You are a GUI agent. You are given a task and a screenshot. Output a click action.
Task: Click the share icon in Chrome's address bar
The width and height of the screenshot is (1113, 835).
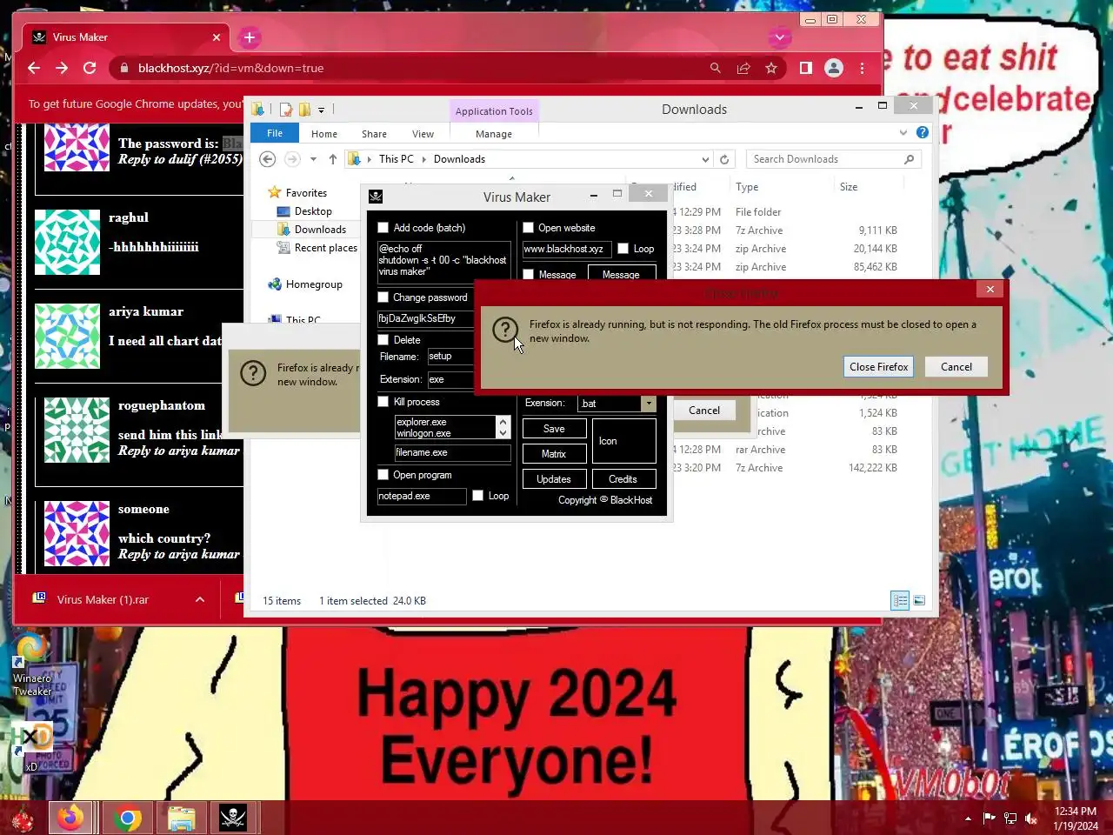pyautogui.click(x=743, y=68)
